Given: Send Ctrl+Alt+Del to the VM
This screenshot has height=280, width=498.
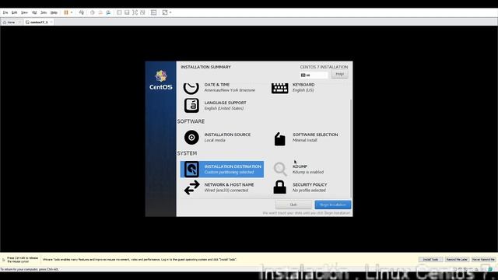Looking at the screenshot, I should pos(82,12).
